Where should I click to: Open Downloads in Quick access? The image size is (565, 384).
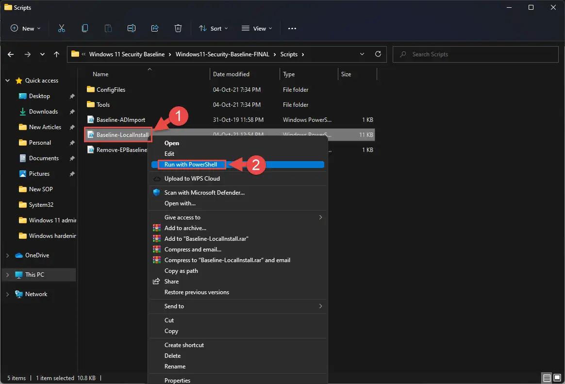tap(43, 112)
